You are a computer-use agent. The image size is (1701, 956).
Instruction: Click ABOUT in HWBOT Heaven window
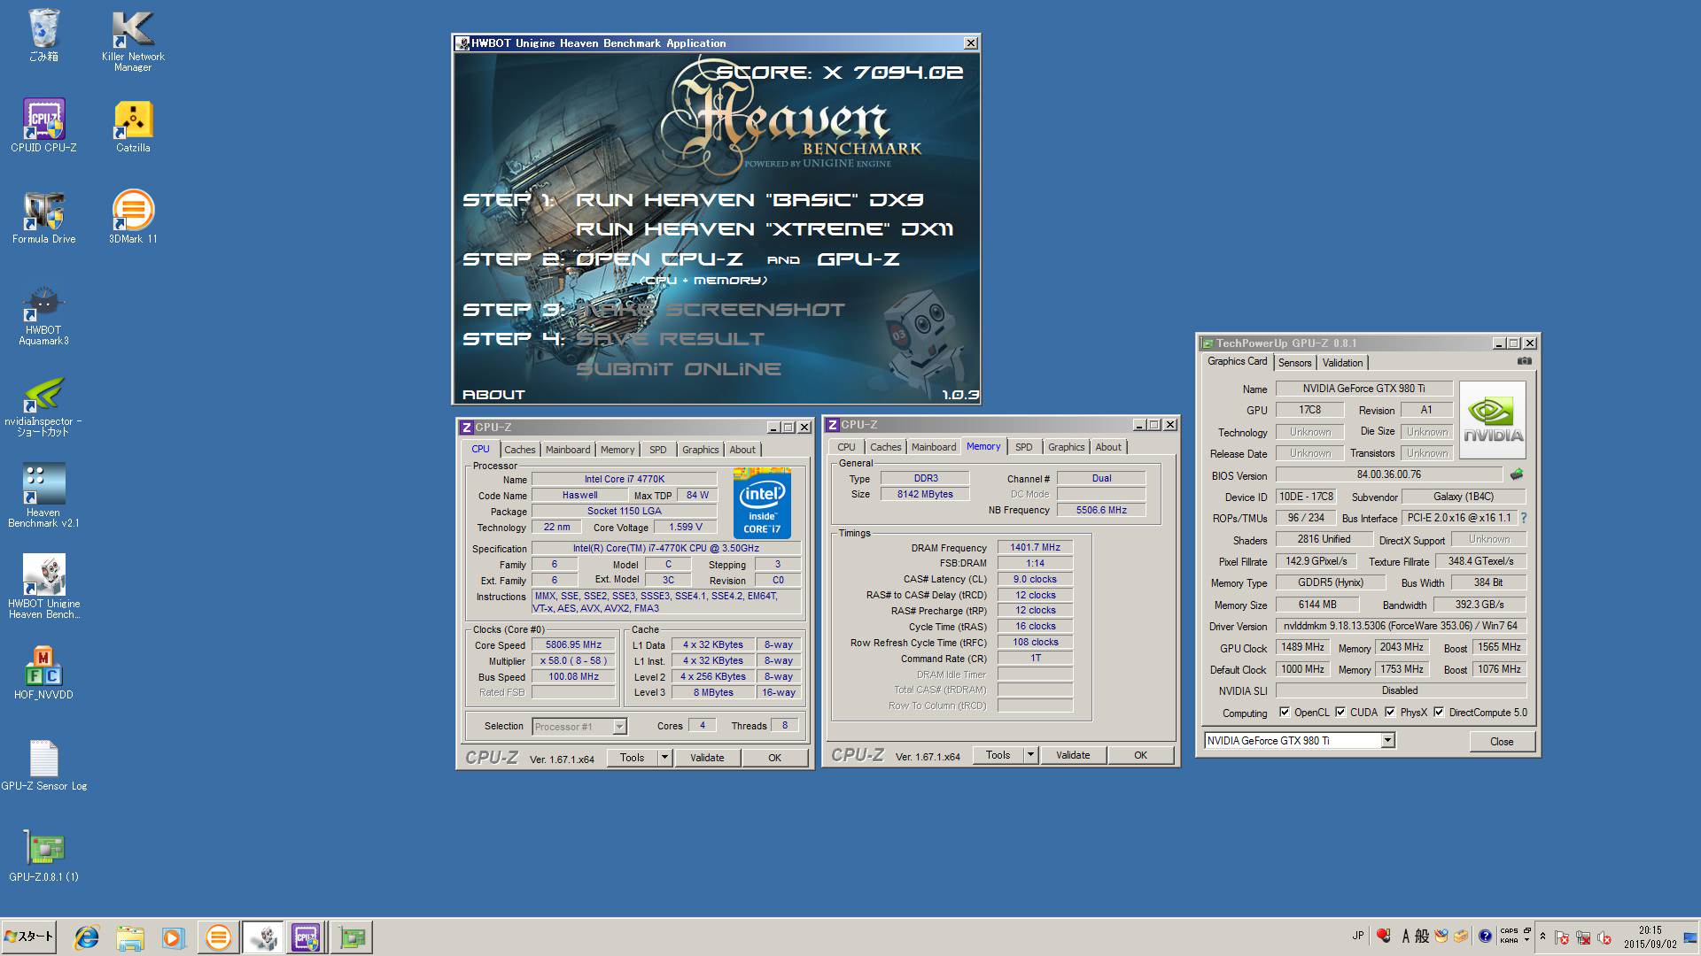tap(493, 395)
